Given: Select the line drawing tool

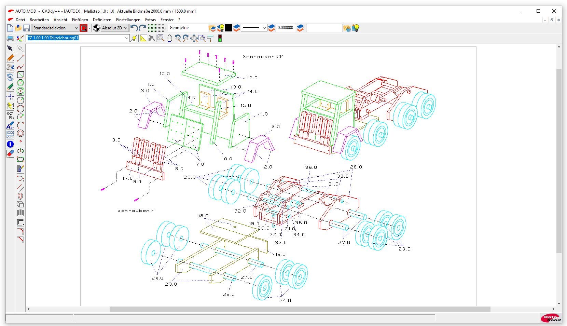Looking at the screenshot, I should point(20,58).
